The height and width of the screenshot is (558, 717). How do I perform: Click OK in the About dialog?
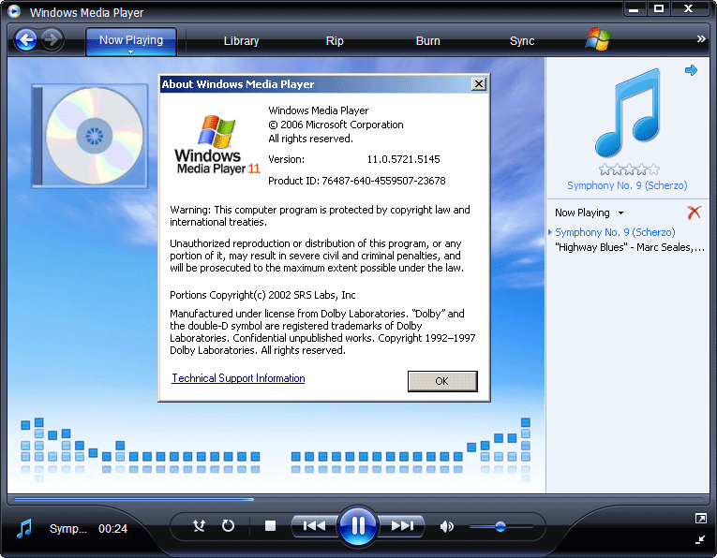pos(442,381)
